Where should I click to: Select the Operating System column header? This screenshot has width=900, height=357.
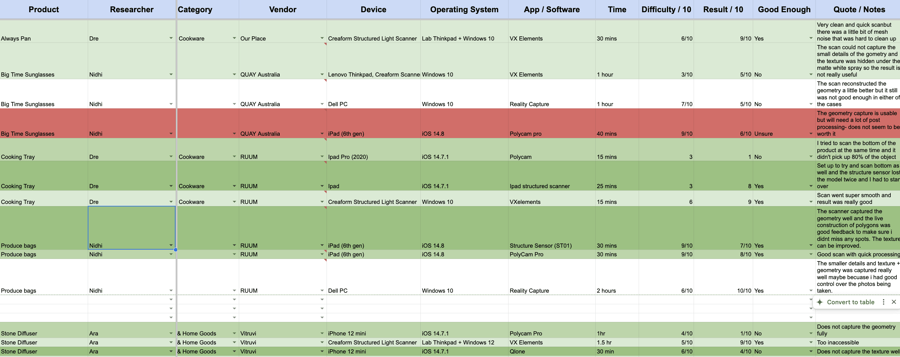coord(464,9)
